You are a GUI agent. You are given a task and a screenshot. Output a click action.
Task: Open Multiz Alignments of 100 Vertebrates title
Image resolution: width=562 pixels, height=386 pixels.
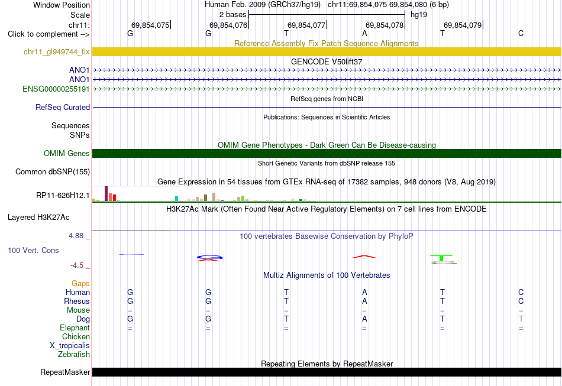[327, 275]
